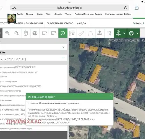Toggle the green info identify tool
Screen dimensions: 145x139
(x=63, y=33)
